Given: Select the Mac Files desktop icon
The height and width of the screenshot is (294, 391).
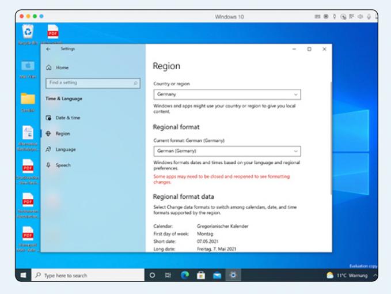Looking at the screenshot, I should pos(28,69).
